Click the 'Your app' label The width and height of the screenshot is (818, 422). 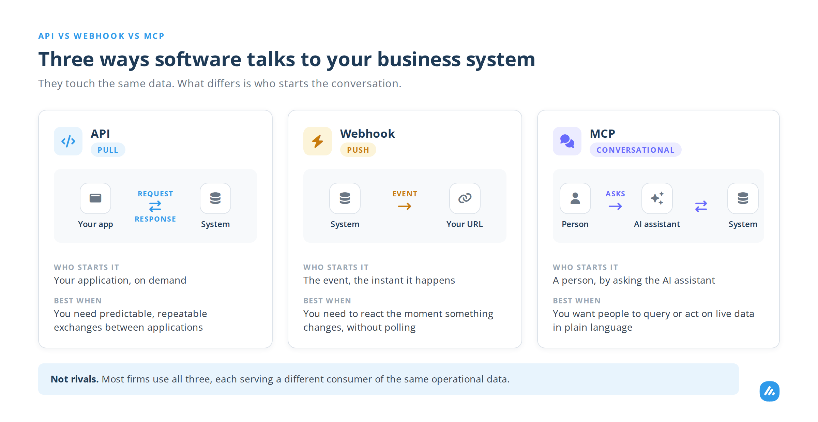[x=95, y=224]
